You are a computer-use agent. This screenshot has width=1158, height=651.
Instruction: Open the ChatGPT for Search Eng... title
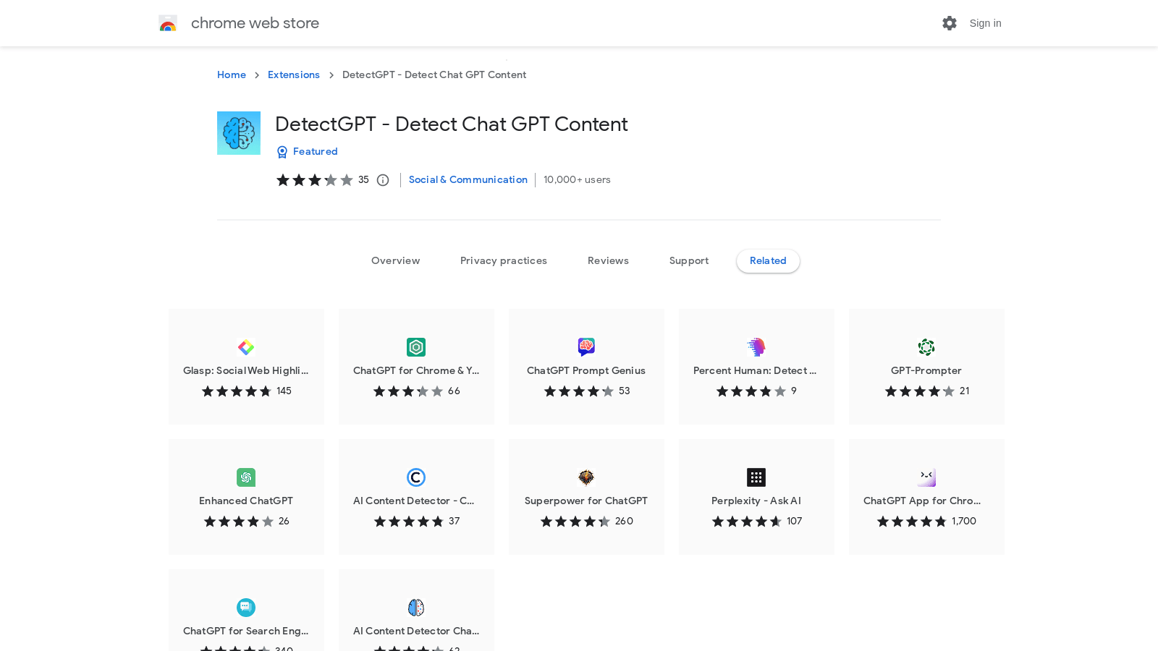[x=246, y=631]
